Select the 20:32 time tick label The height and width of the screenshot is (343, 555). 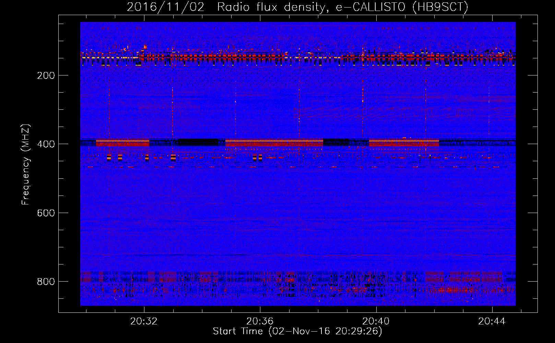144,321
